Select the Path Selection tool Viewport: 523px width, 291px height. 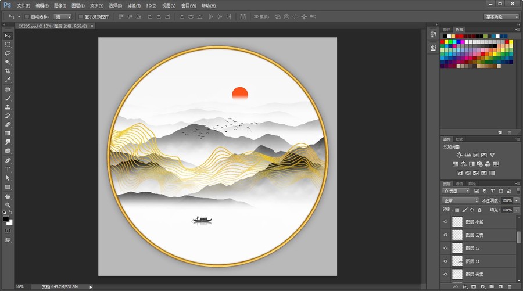[x=8, y=178]
